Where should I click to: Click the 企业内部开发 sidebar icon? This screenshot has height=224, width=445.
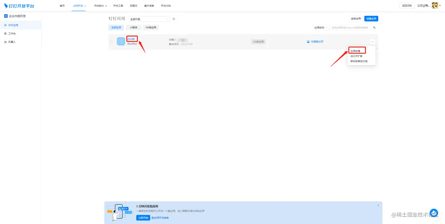[x=6, y=16]
